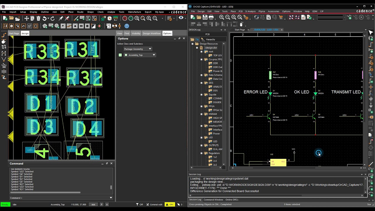Click the unpin icon with red cross
The height and width of the screenshot is (211, 375).
point(67,18)
